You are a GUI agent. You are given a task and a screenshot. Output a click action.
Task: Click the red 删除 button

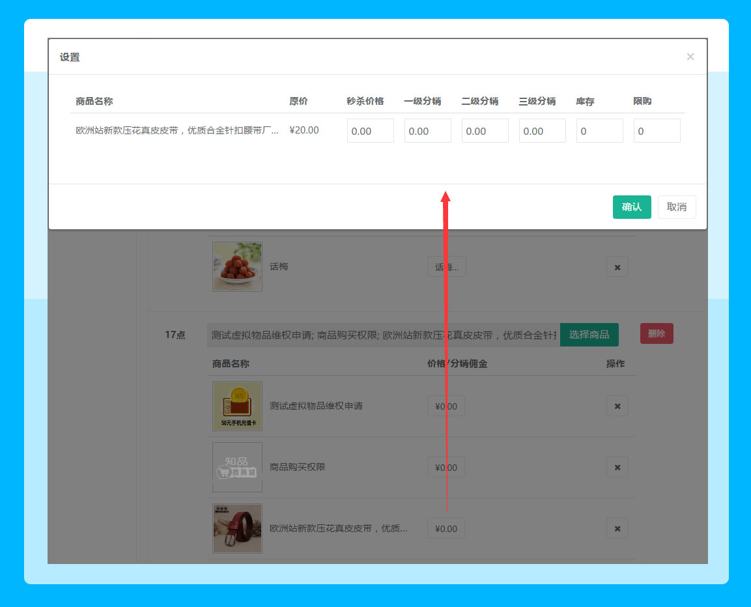point(656,333)
